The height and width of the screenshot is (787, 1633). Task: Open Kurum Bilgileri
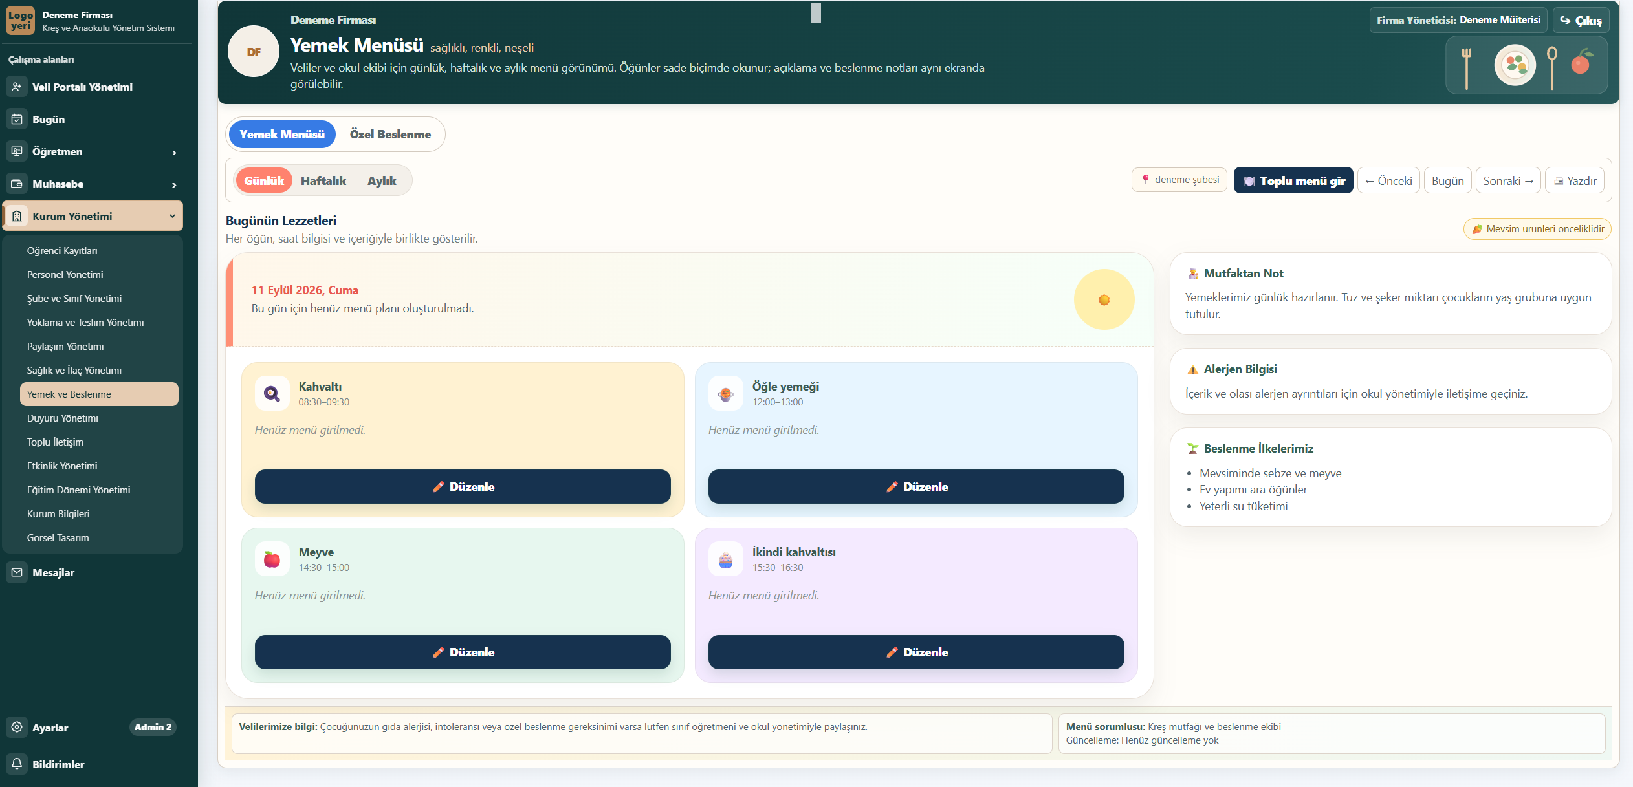99,513
